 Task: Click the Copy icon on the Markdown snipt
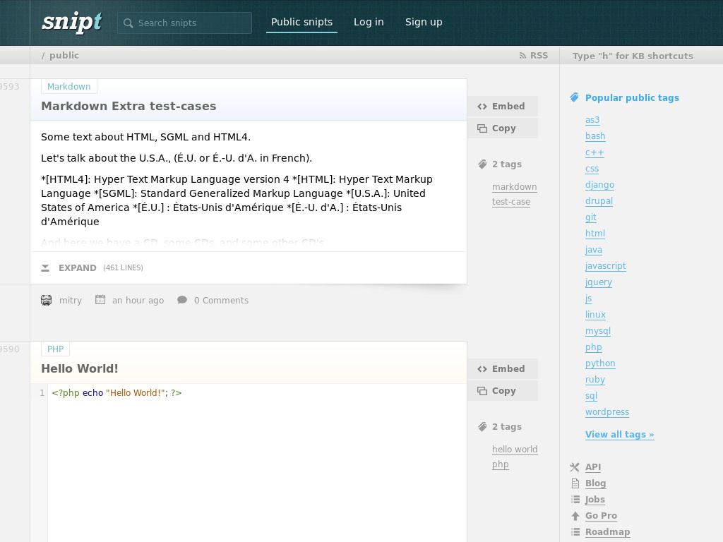click(482, 128)
